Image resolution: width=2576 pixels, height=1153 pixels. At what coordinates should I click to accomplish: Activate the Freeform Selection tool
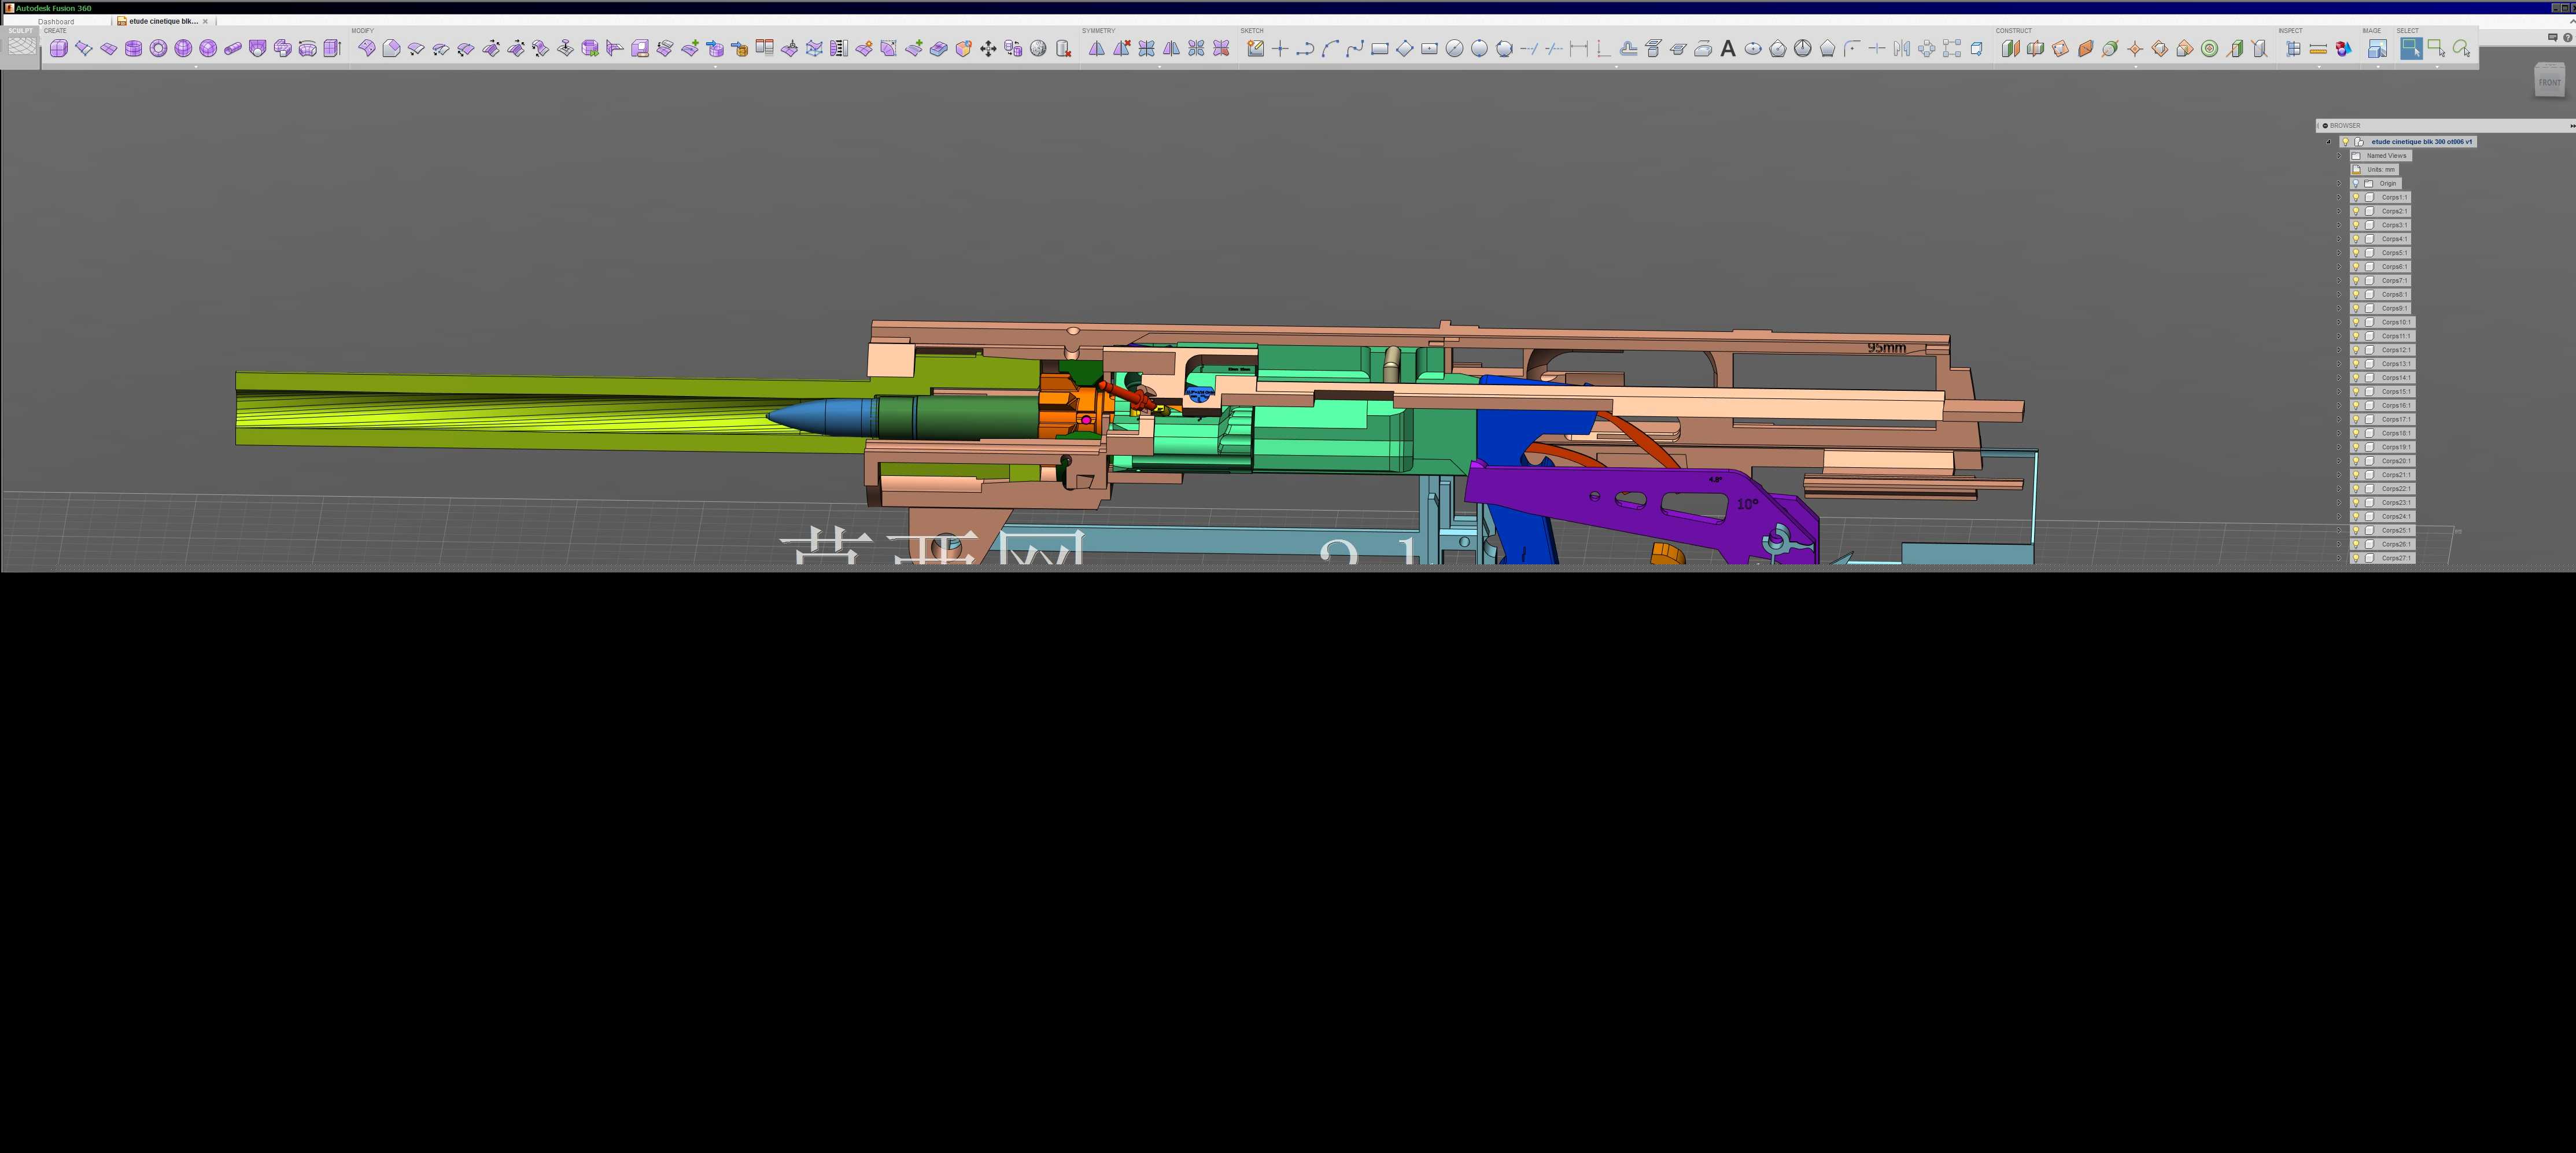click(x=2461, y=48)
